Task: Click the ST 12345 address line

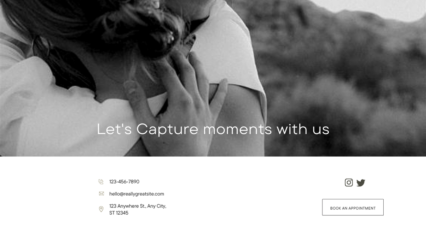Action: (x=119, y=213)
